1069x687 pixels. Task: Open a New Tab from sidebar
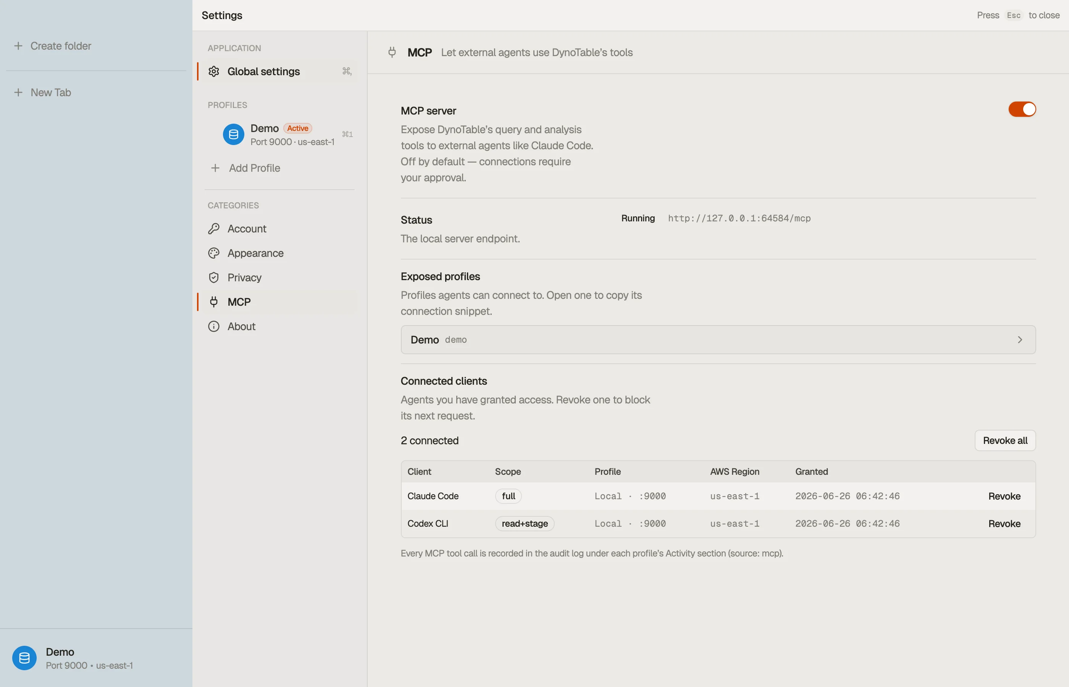point(51,92)
